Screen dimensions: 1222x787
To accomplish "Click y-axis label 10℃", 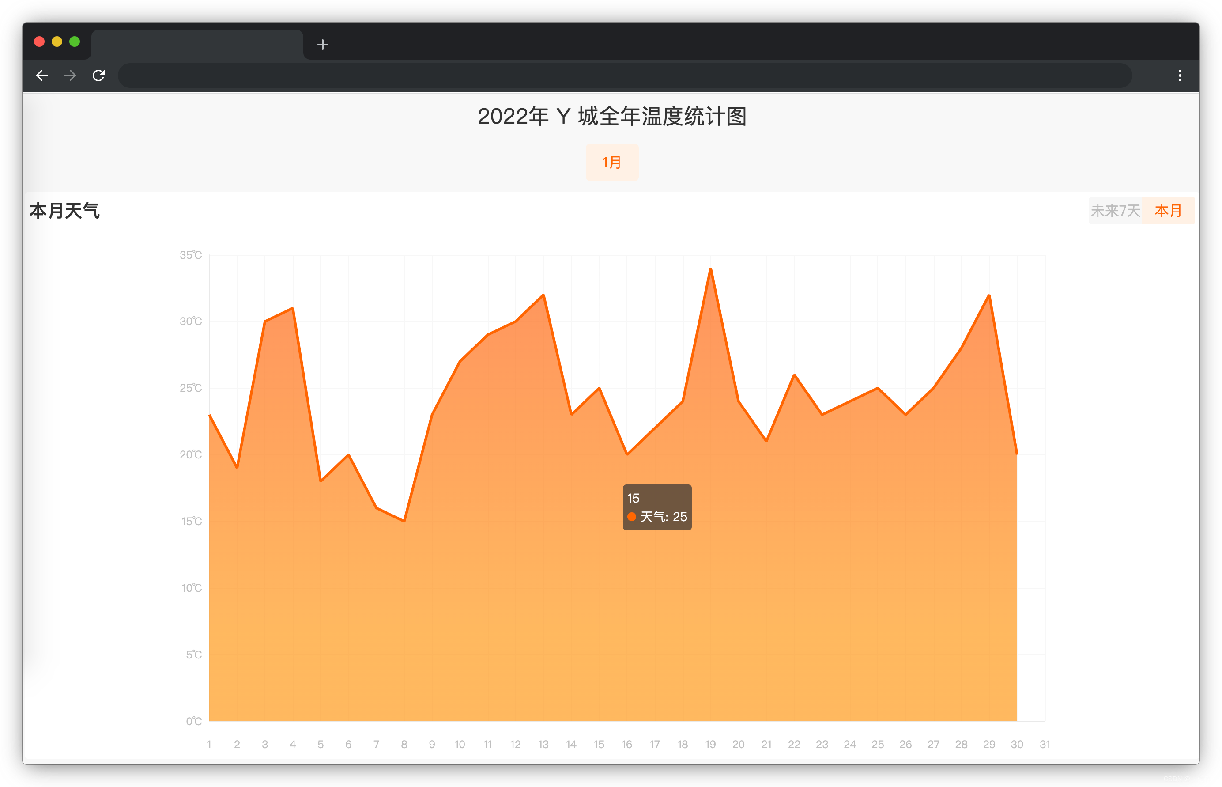I will coord(192,588).
